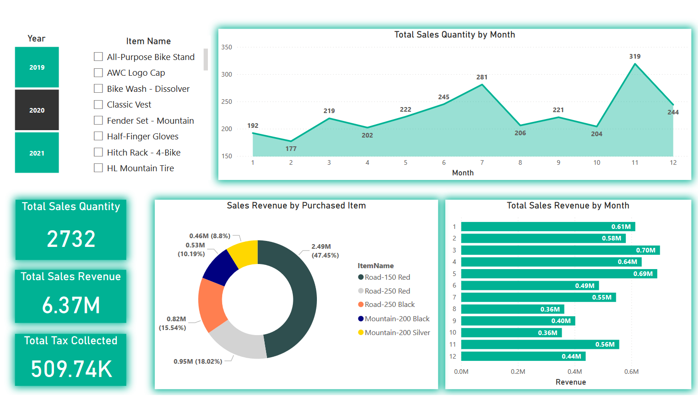Select the year 2020 in the slicer
The width and height of the screenshot is (698, 396).
coord(36,109)
